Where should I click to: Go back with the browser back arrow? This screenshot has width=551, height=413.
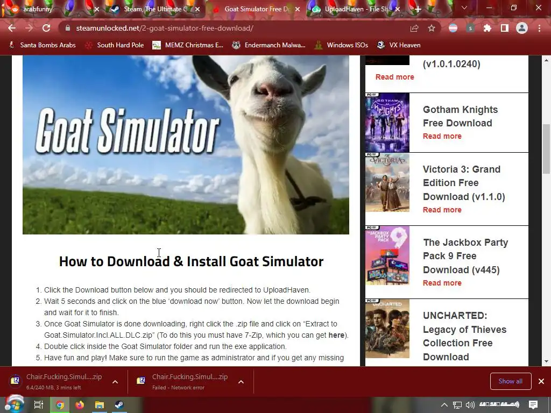click(12, 29)
